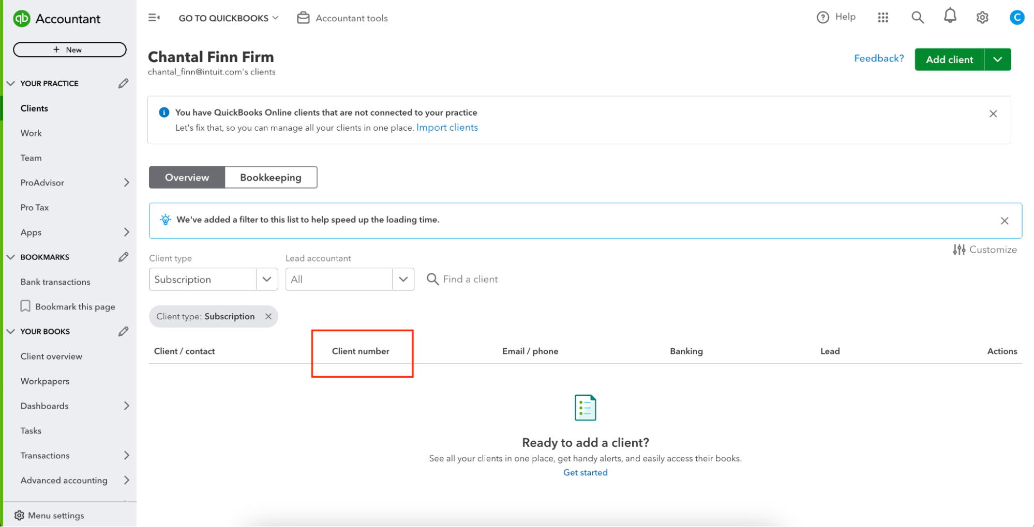Expand the Transactions submenu arrow
This screenshot has height=527, width=1034.
point(127,455)
